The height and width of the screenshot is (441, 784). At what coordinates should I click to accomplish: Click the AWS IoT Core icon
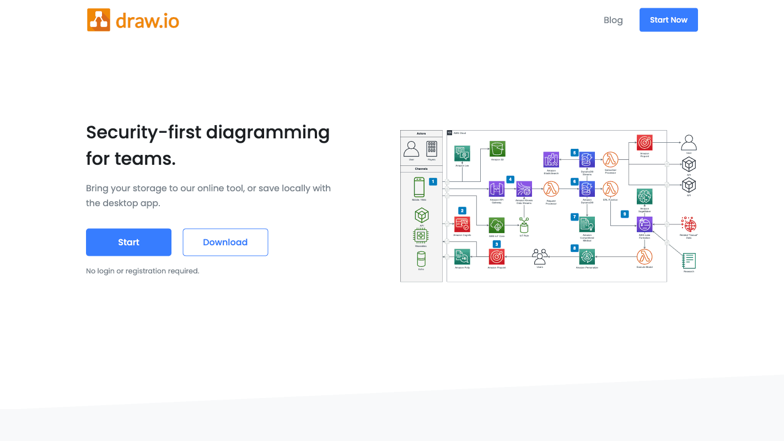click(x=497, y=225)
